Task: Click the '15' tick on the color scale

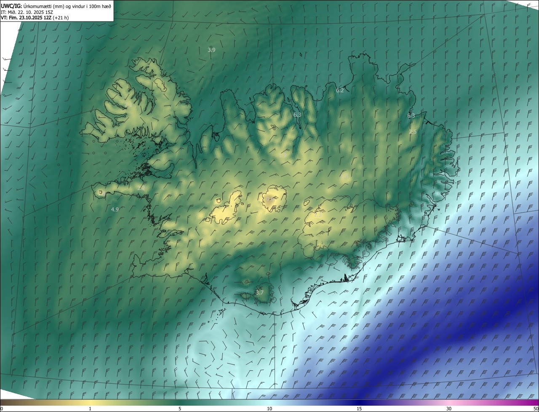Action: [x=359, y=409]
